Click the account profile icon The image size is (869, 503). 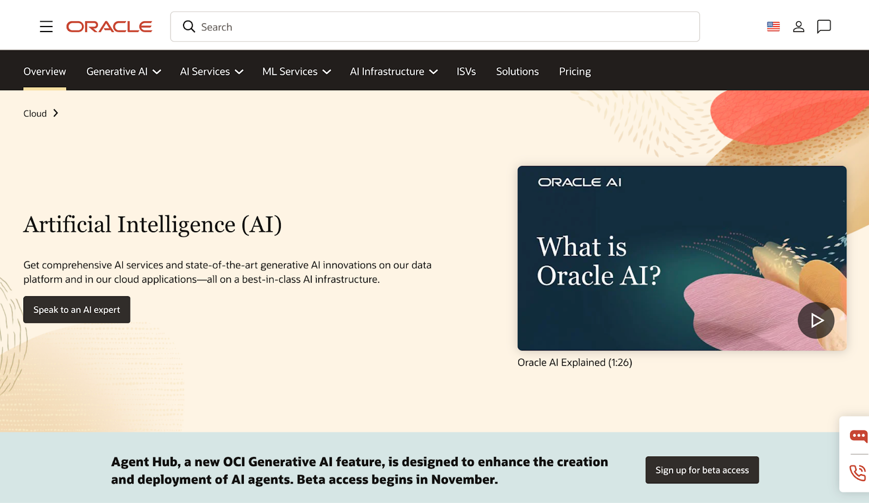click(x=798, y=26)
